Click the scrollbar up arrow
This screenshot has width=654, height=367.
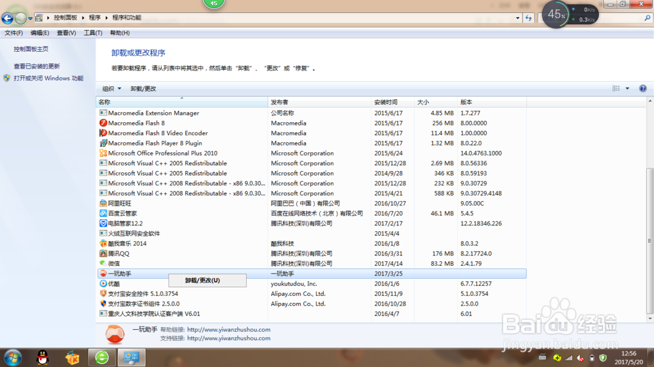650,101
